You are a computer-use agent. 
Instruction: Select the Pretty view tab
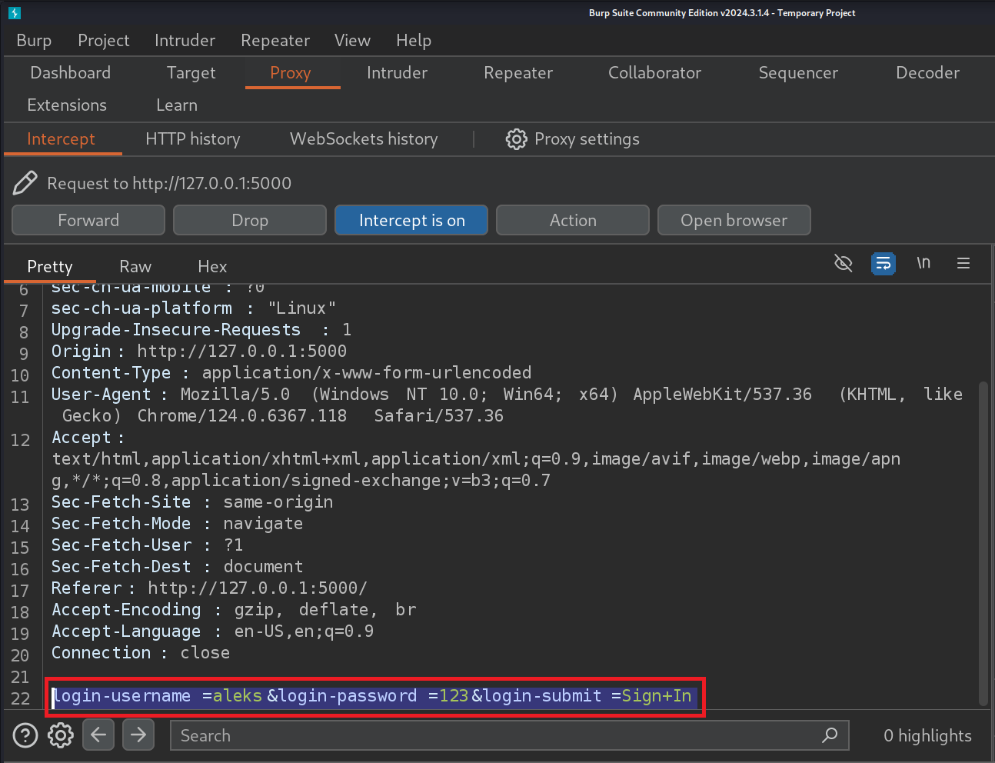[50, 266]
